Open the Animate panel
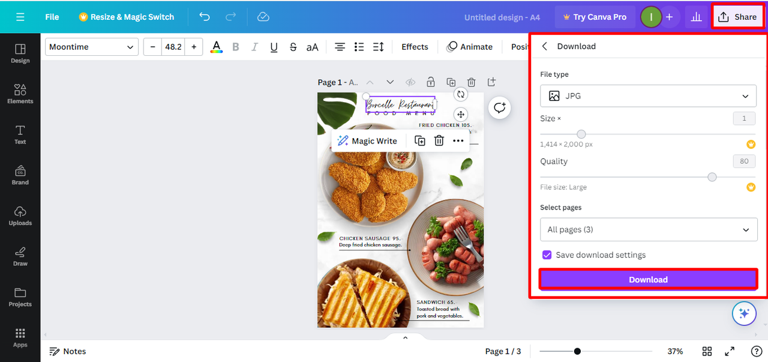768x362 pixels. pos(470,47)
